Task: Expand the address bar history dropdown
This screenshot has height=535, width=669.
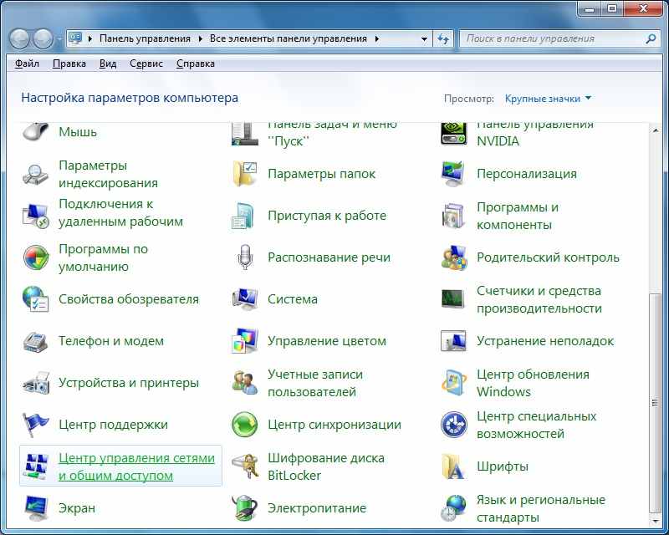Action: (x=424, y=38)
